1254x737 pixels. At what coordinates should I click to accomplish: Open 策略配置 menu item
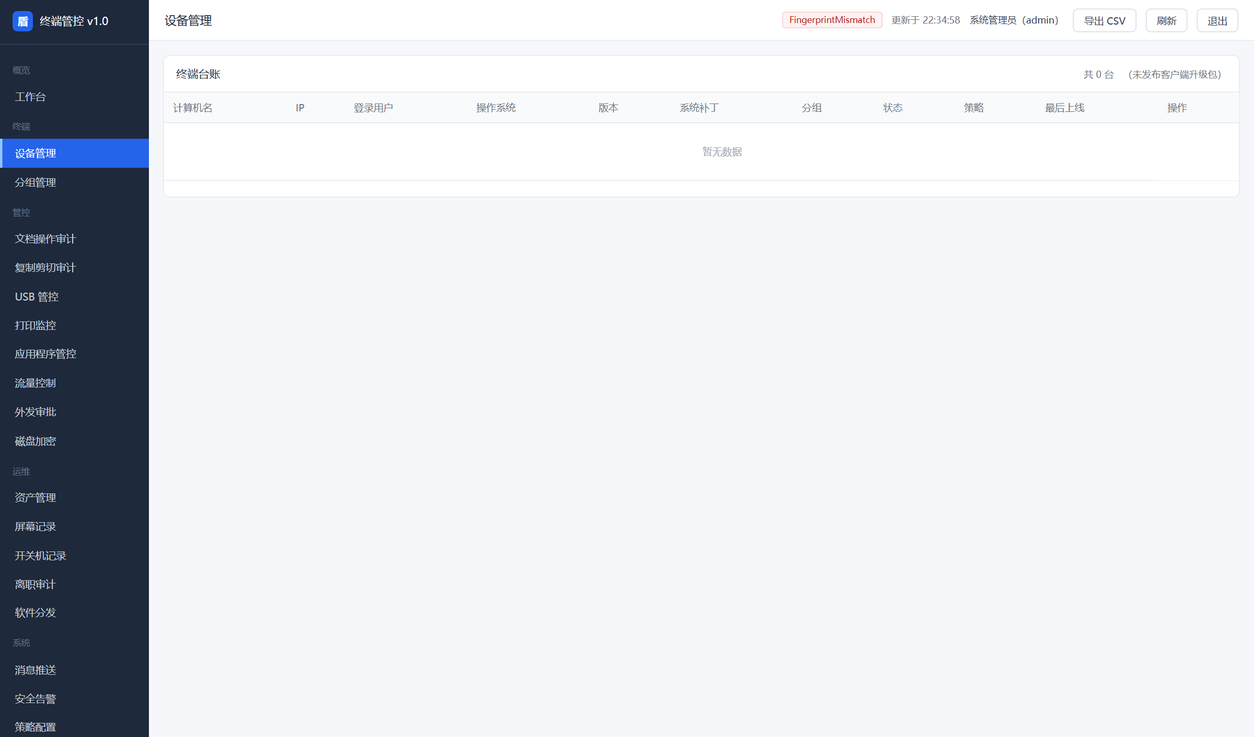point(74,727)
